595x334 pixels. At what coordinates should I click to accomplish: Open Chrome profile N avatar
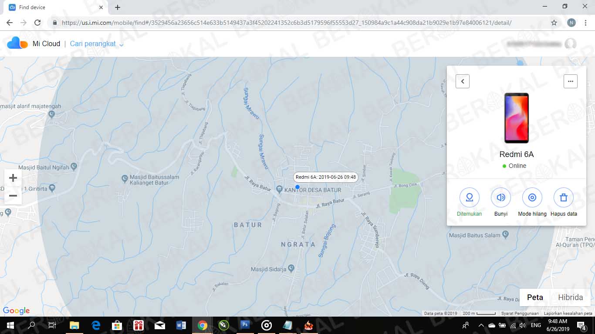[571, 23]
